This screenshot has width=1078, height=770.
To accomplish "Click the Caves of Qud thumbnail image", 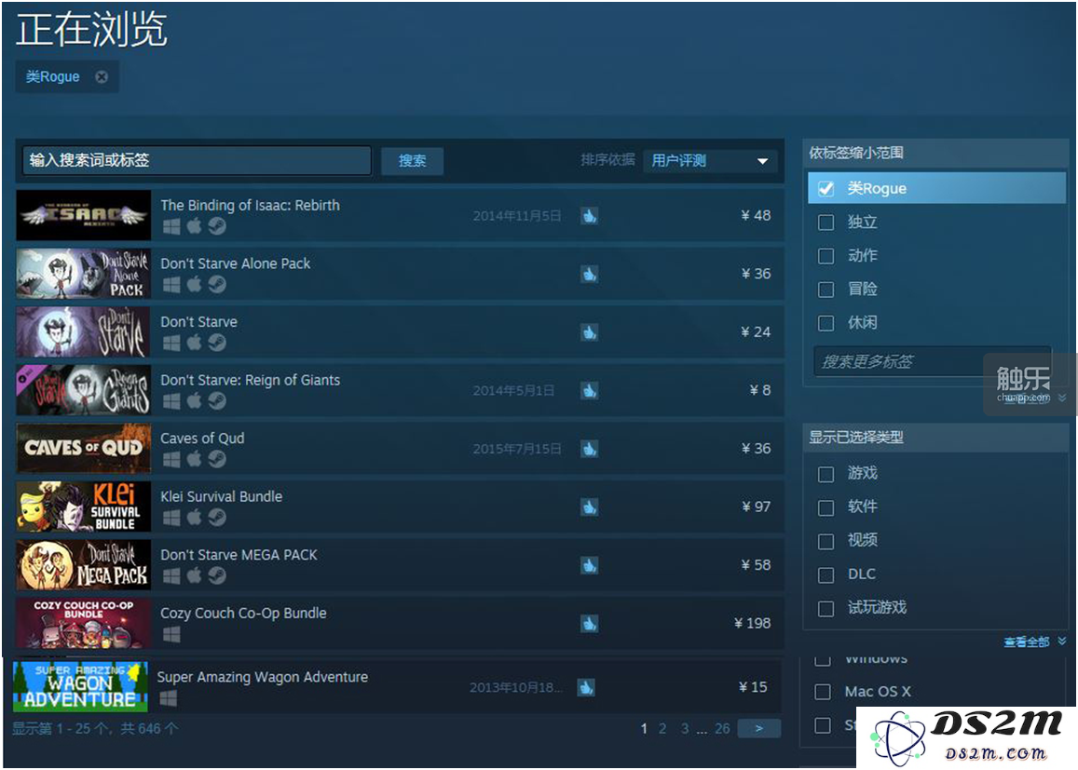I will pos(83,449).
